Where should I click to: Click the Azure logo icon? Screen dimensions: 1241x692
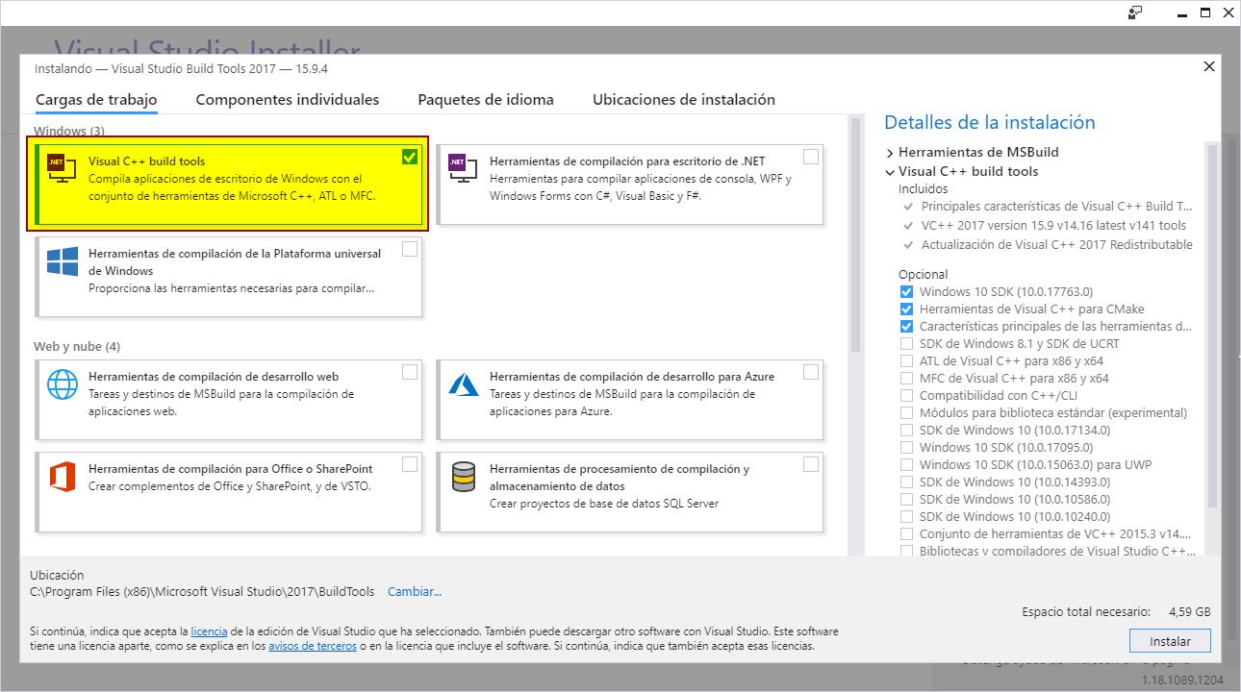pos(464,384)
